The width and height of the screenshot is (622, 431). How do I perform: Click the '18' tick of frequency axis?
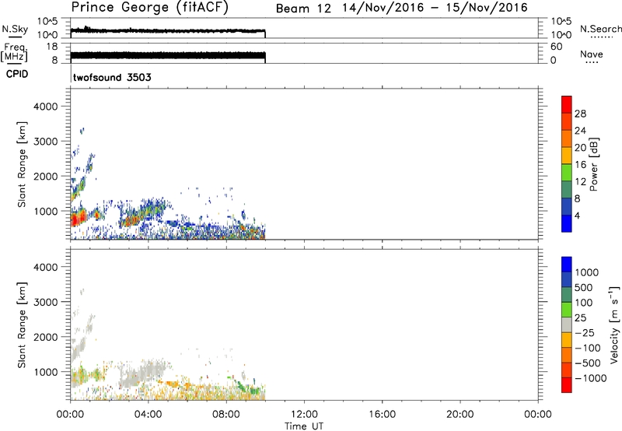click(x=52, y=47)
